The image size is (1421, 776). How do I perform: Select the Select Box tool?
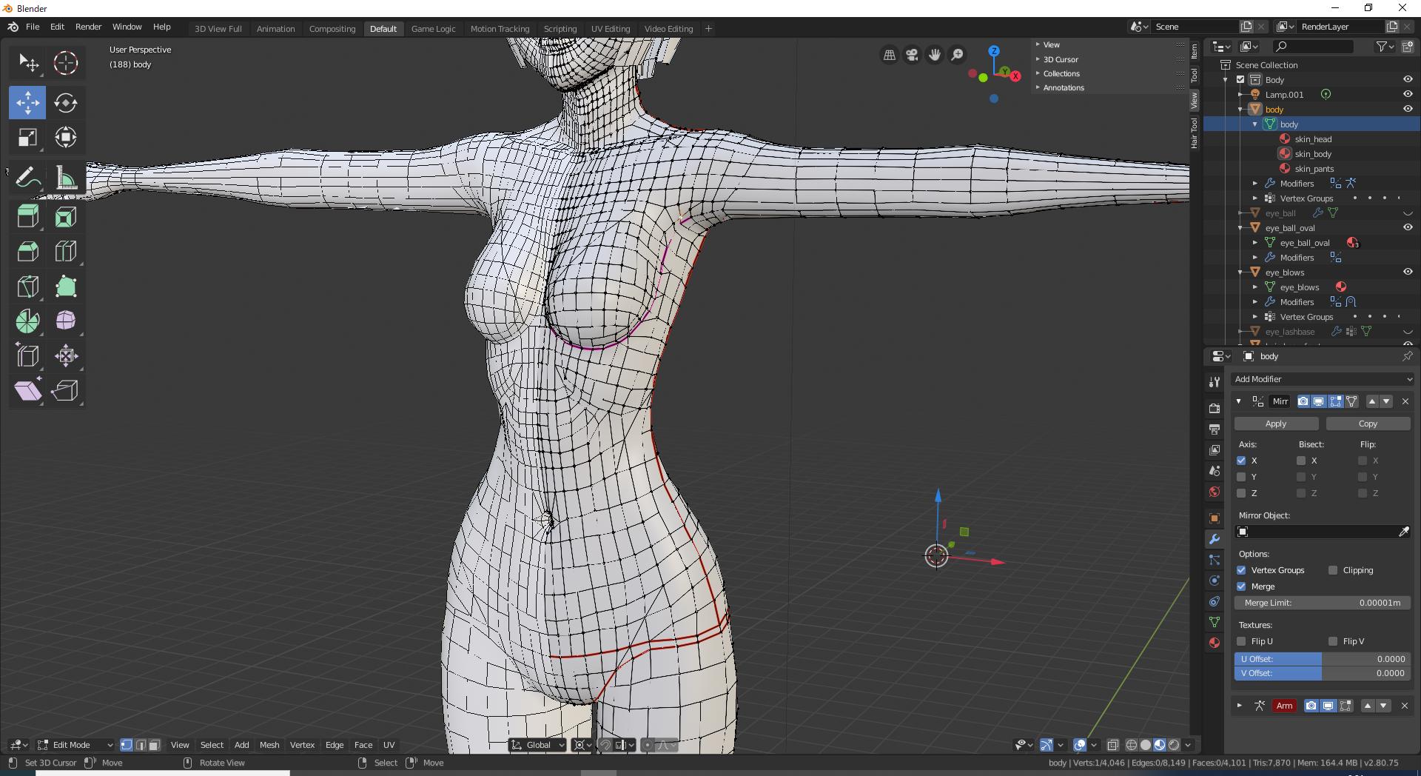28,63
